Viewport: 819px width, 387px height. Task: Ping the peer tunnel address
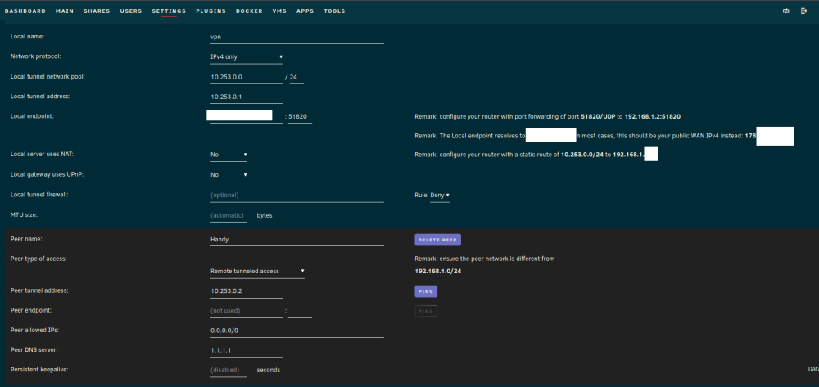click(426, 291)
